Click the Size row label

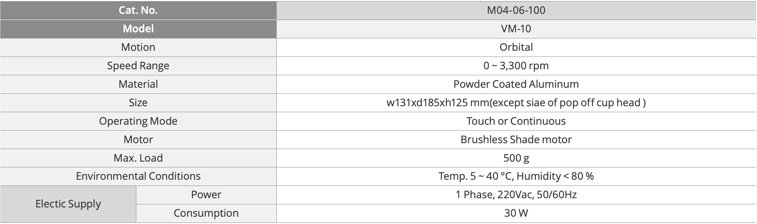[138, 103]
